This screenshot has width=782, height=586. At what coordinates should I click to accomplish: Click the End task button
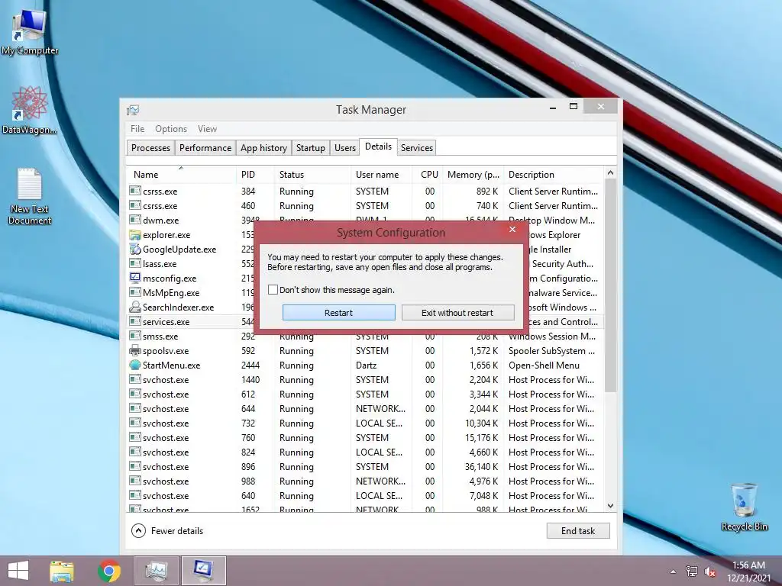pos(578,531)
